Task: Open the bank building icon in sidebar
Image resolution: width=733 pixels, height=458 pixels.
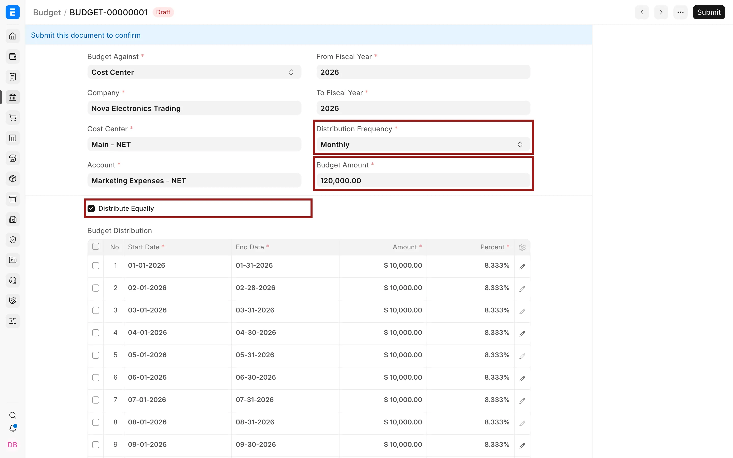Action: tap(13, 97)
